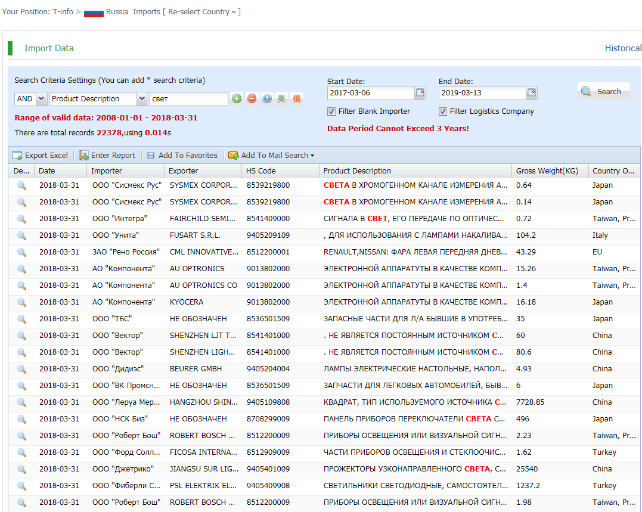Click the green add search criteria icon
Screen dimensions: 642x512
(x=237, y=99)
